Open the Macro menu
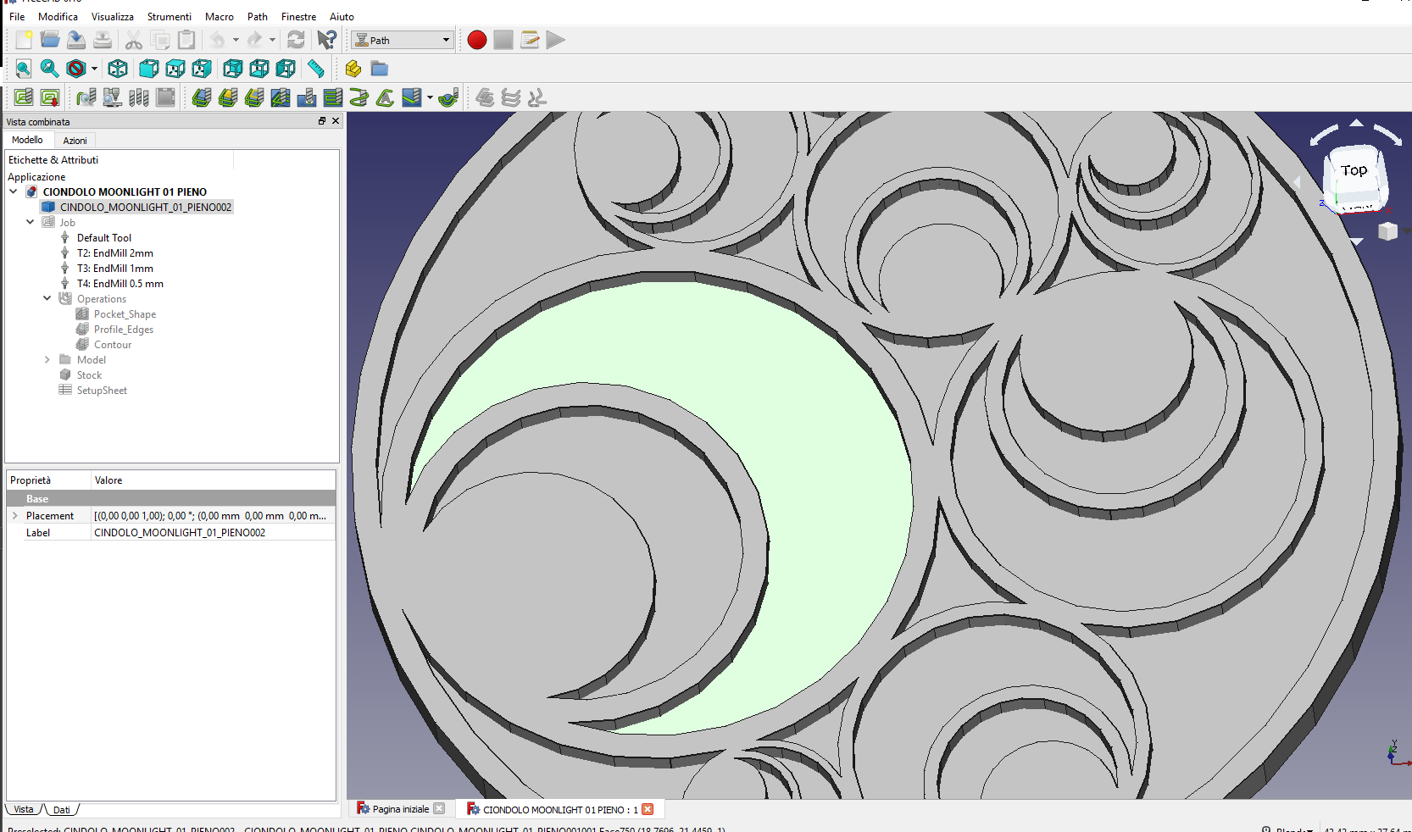Viewport: 1412px width, 832px height. pos(220,17)
